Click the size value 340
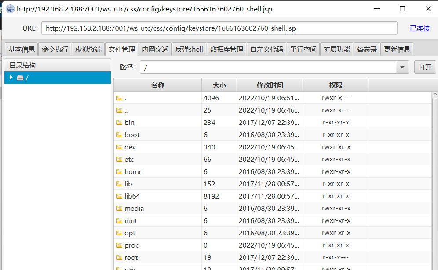 tap(209, 147)
